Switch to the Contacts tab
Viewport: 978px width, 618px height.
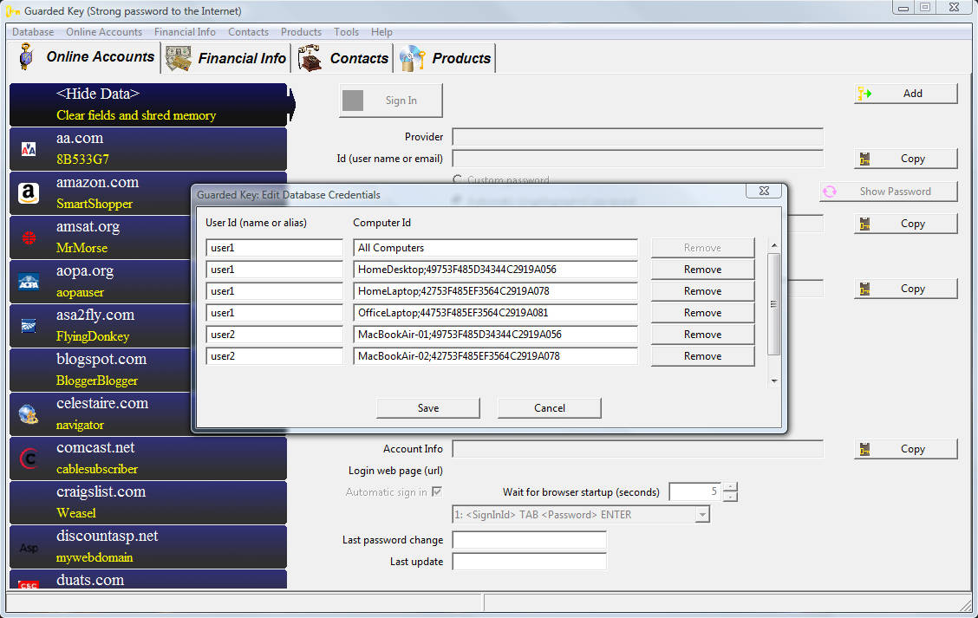(343, 58)
